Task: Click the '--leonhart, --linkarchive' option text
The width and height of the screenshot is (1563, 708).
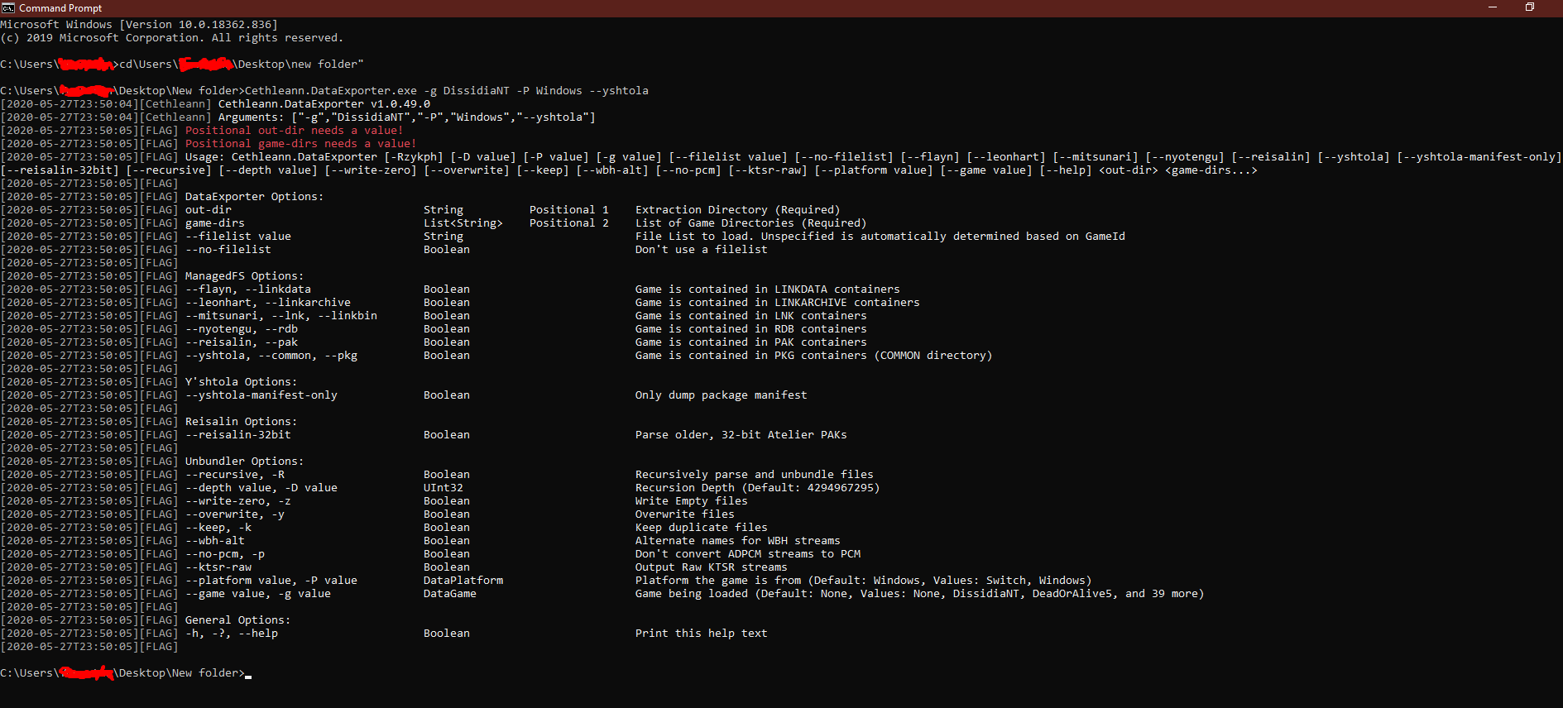Action: (268, 303)
